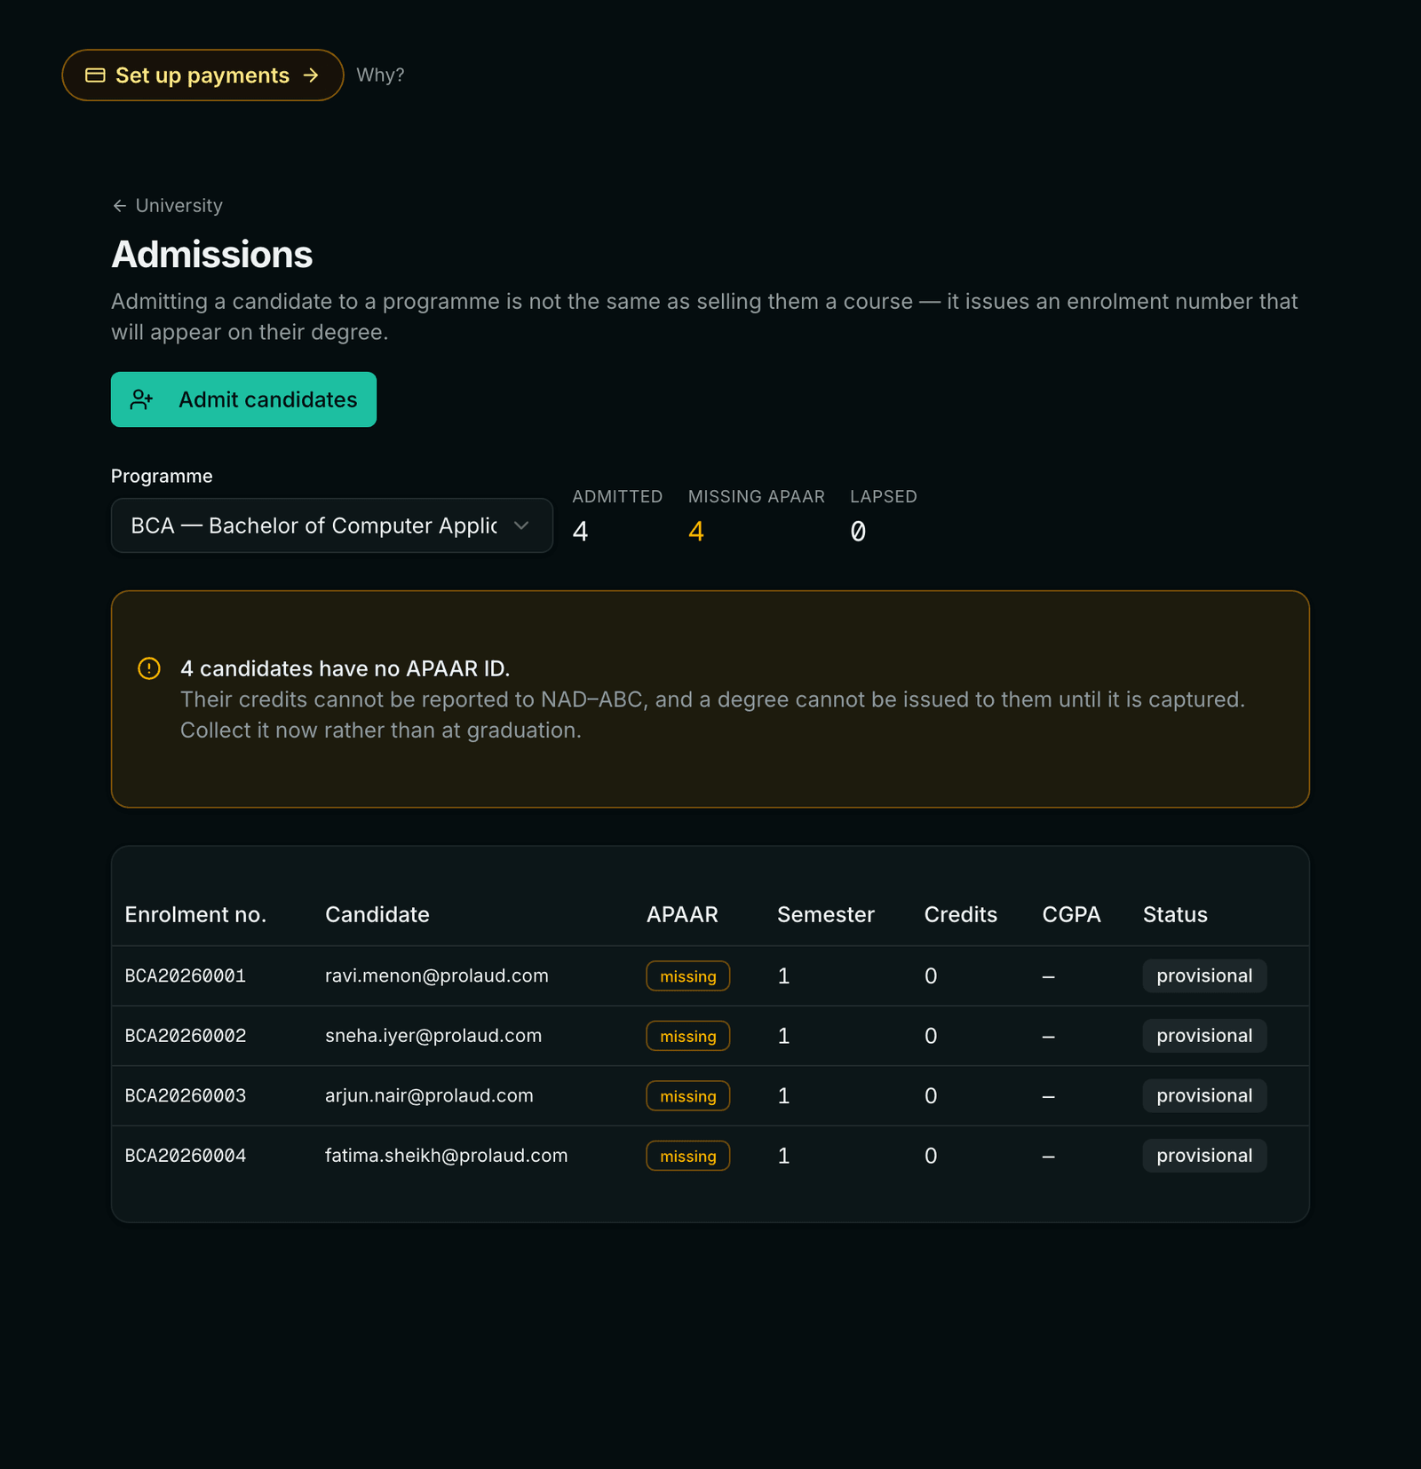Click provisional status for BCA20260002

pos(1204,1036)
